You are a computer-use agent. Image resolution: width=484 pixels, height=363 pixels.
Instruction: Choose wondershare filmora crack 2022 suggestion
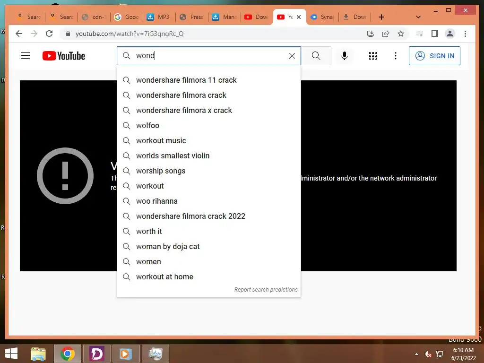[x=208, y=216]
